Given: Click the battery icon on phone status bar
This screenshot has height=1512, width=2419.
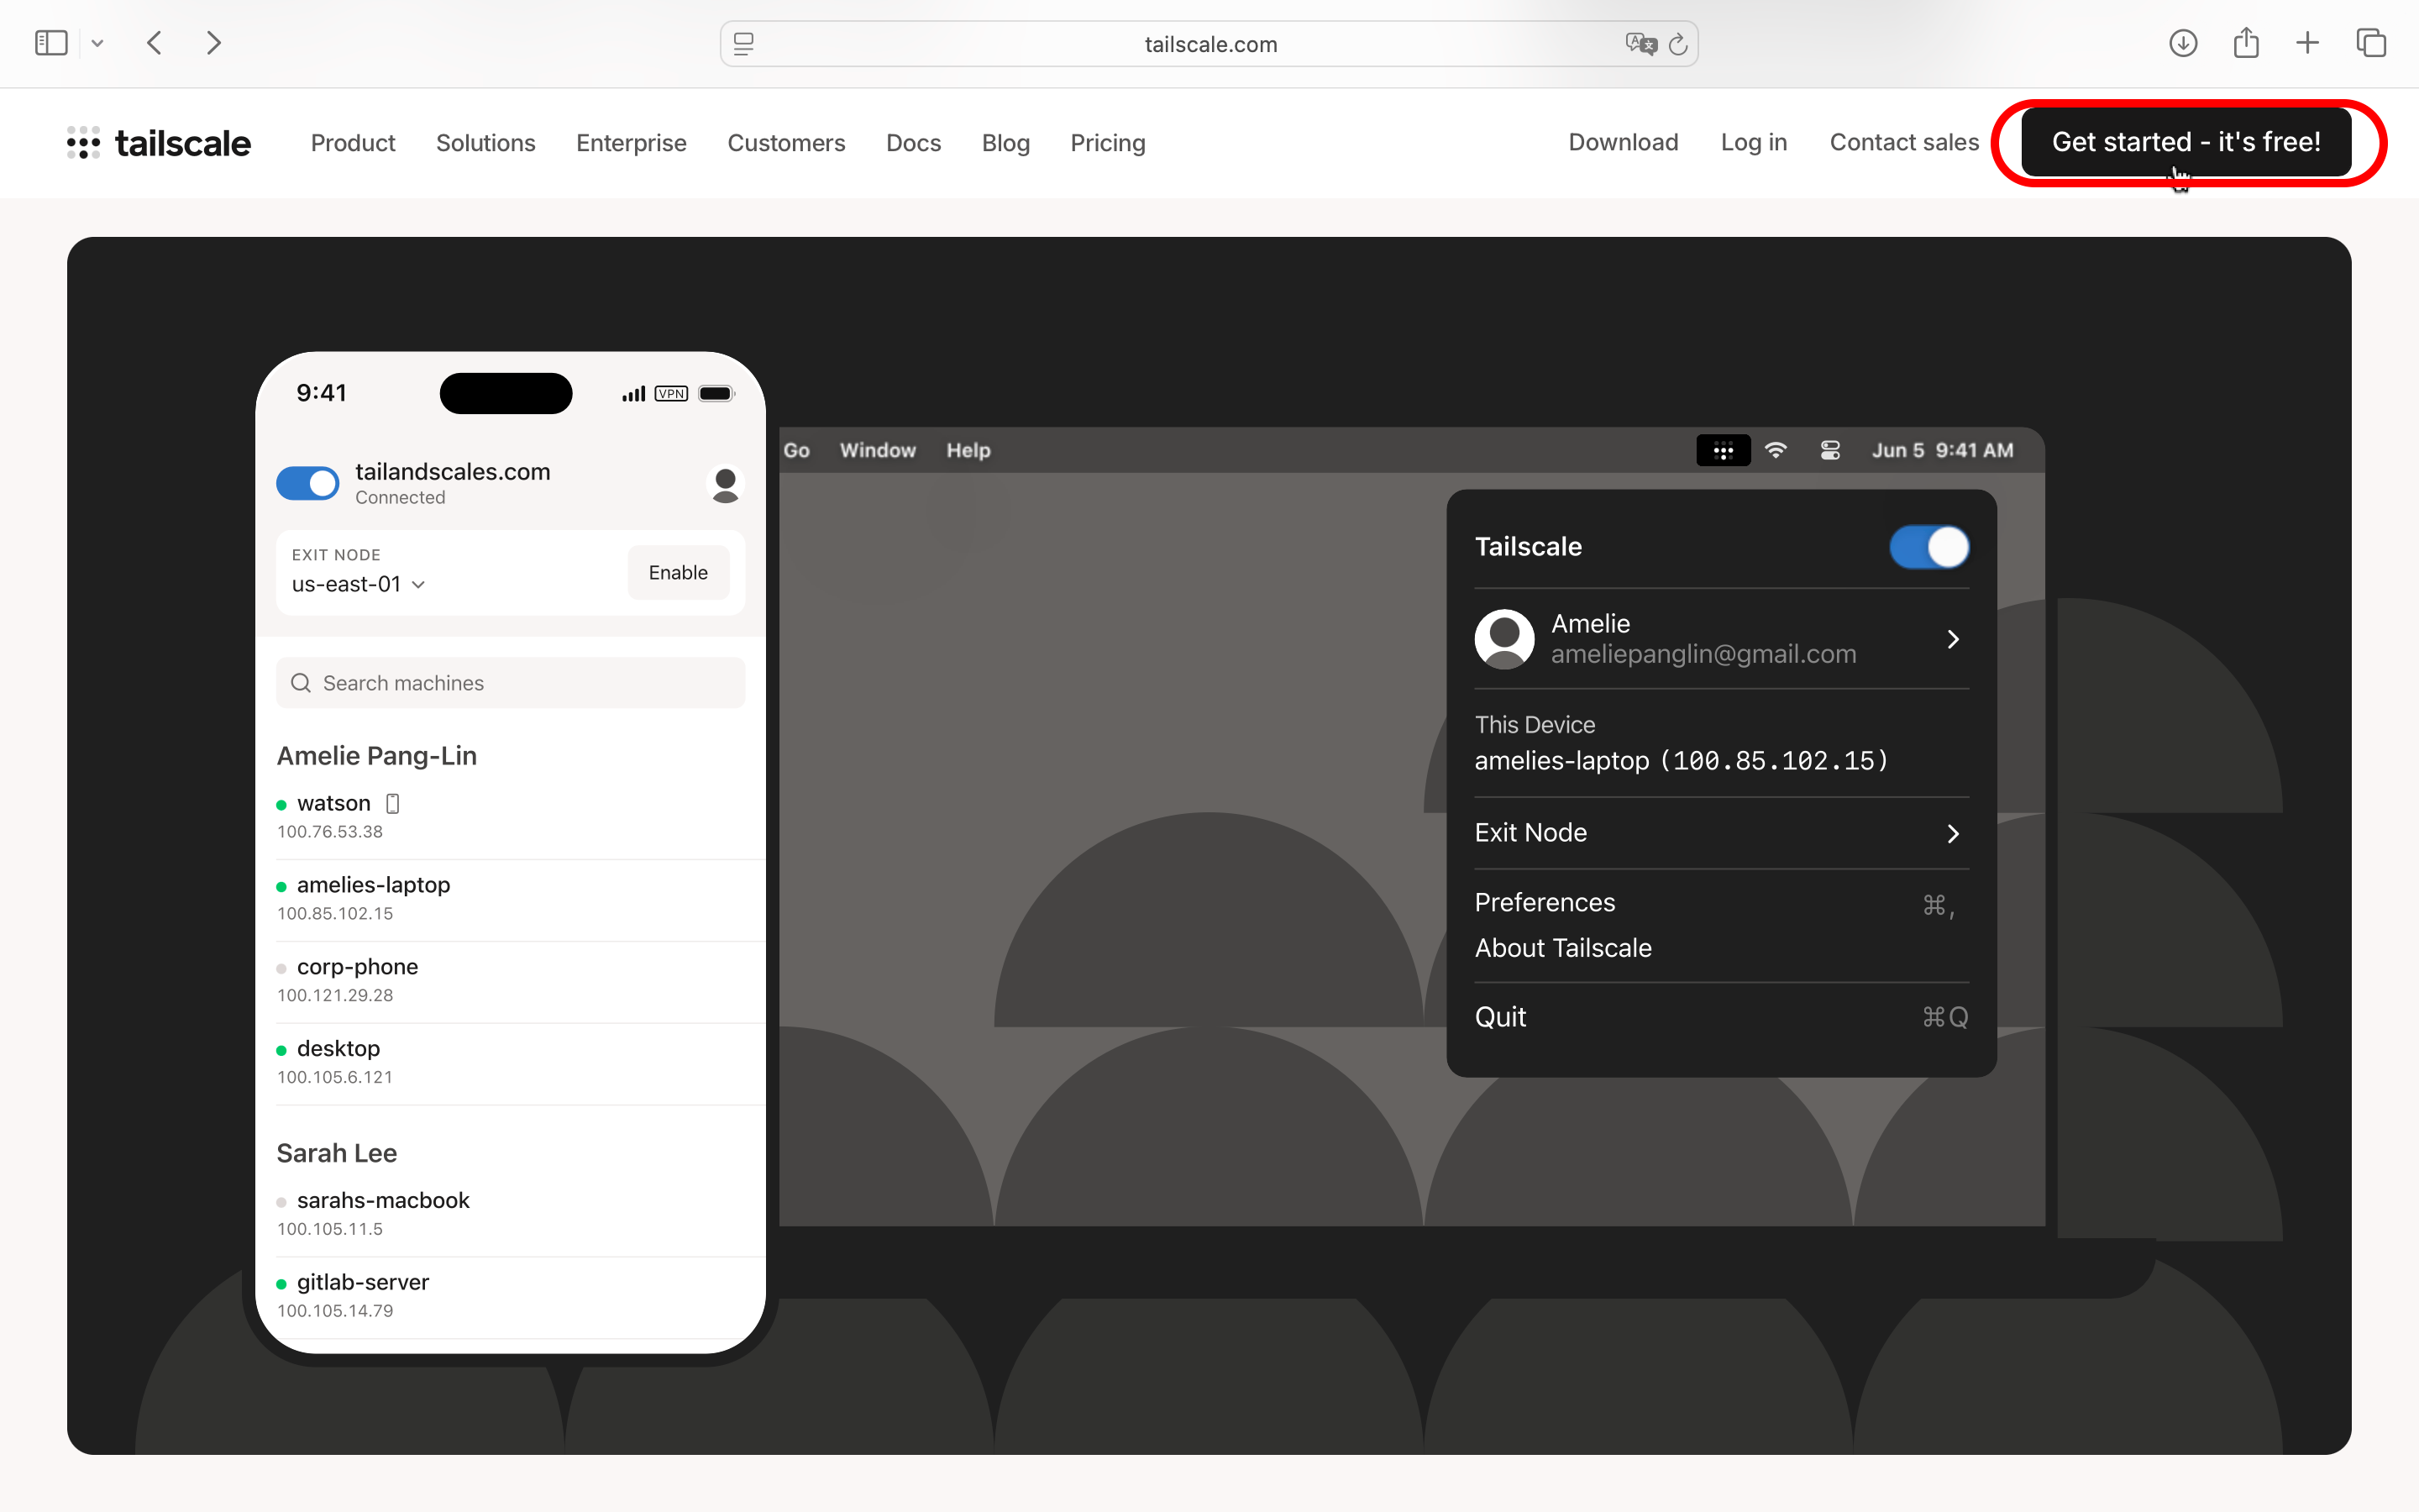Looking at the screenshot, I should tap(716, 394).
